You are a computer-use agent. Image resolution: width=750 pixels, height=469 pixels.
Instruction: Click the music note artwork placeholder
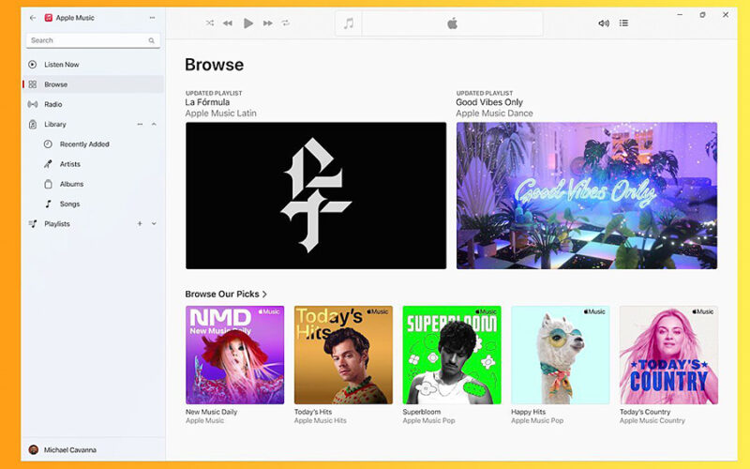pos(349,23)
